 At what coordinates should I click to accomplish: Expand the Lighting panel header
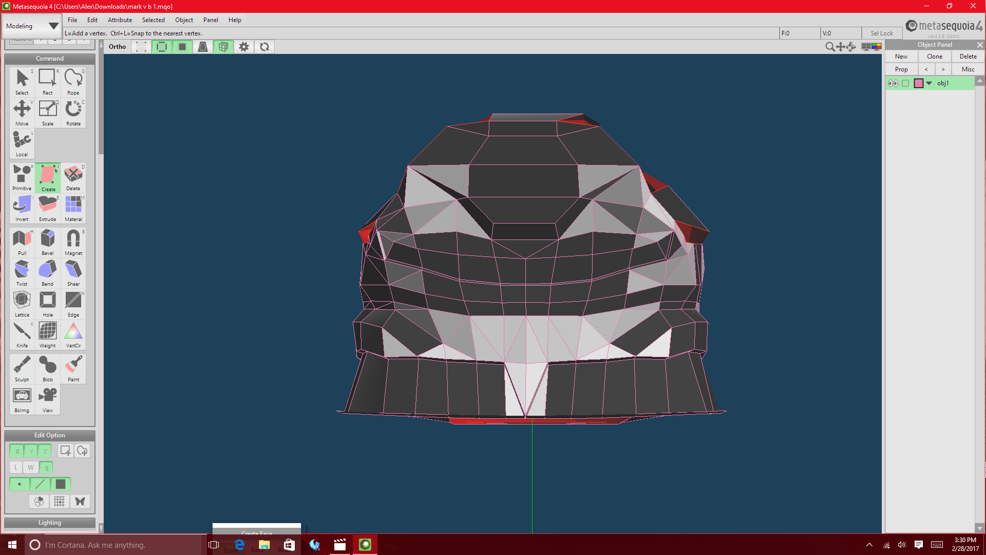pos(50,523)
